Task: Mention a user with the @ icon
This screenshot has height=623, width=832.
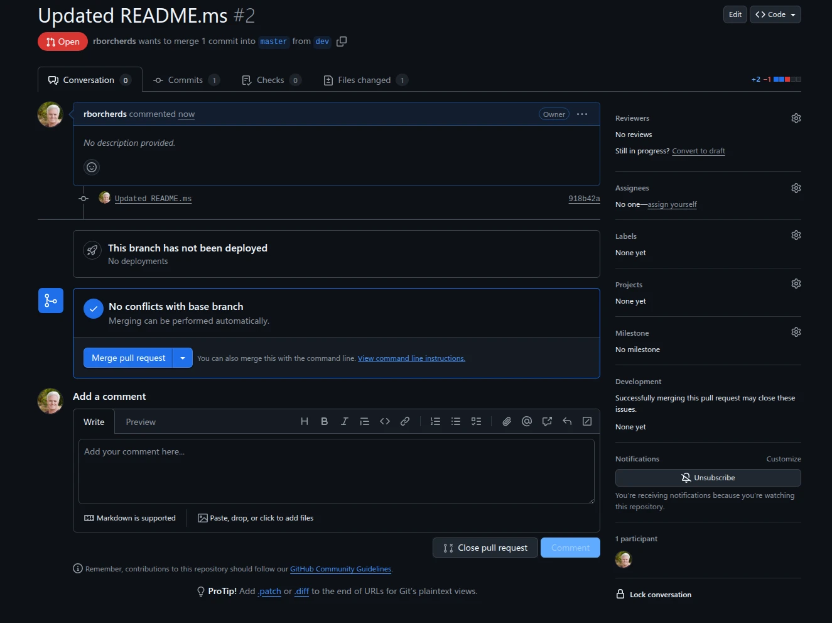Action: click(x=527, y=421)
